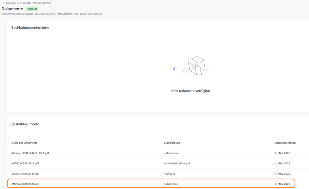Go back to order Nr. MP04124251-00-A

(28, 3)
